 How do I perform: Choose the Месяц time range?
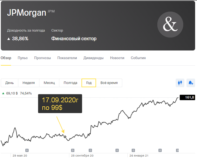pos(49,83)
